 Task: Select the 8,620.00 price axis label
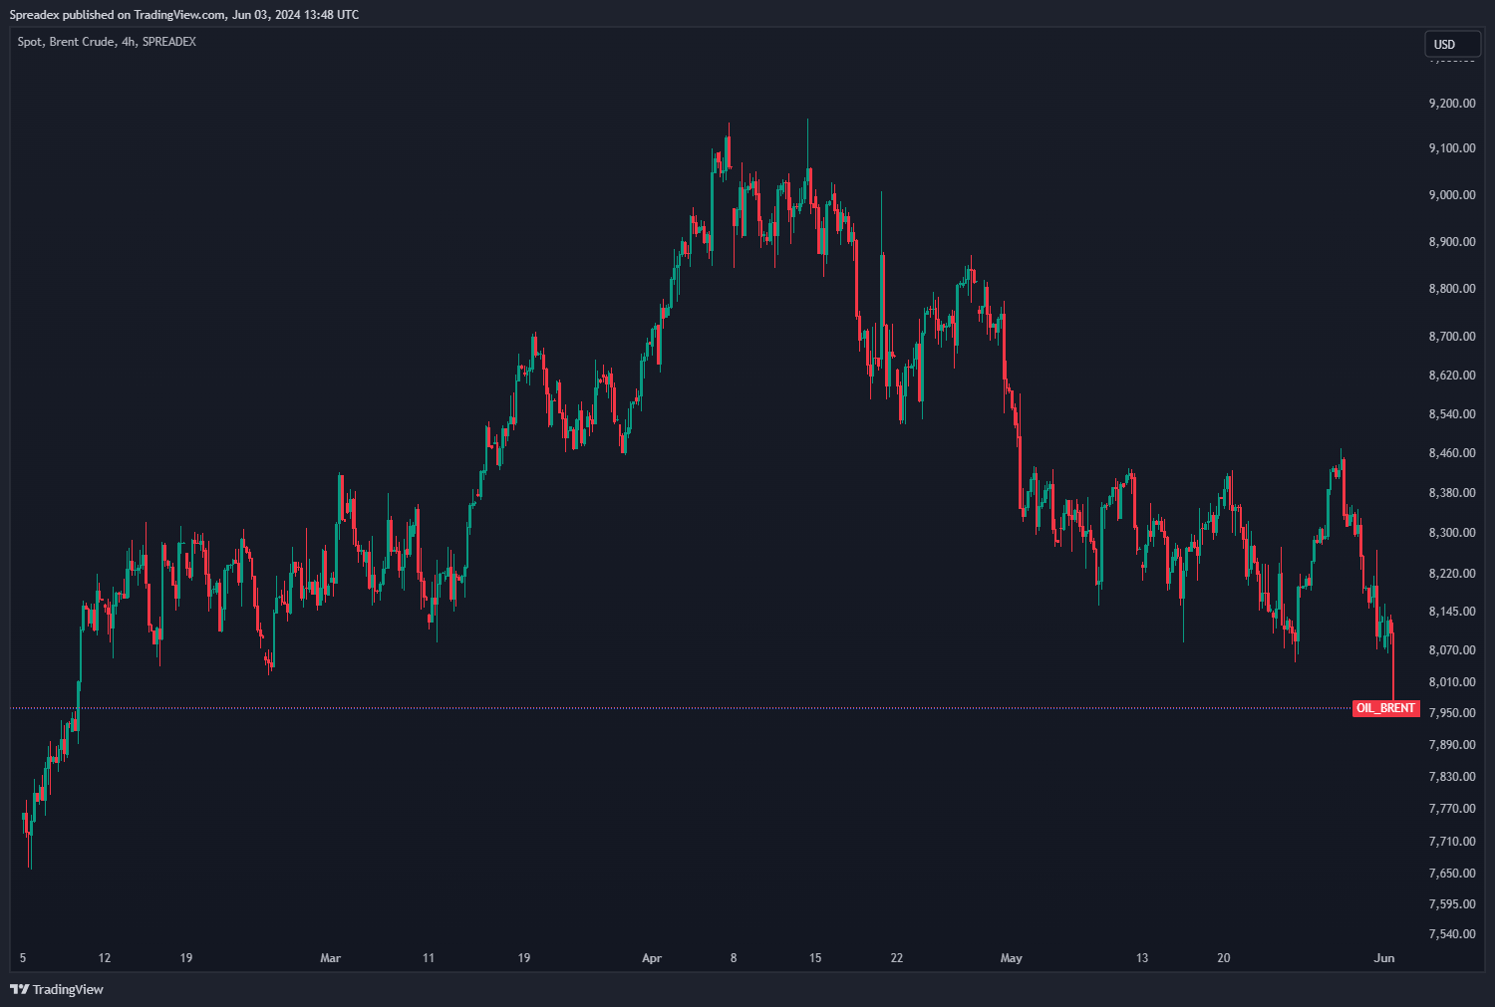tap(1452, 376)
